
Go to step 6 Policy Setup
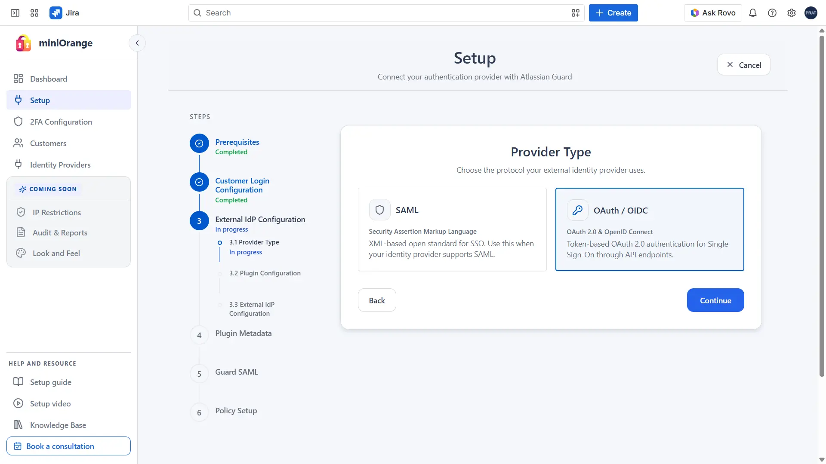click(236, 411)
